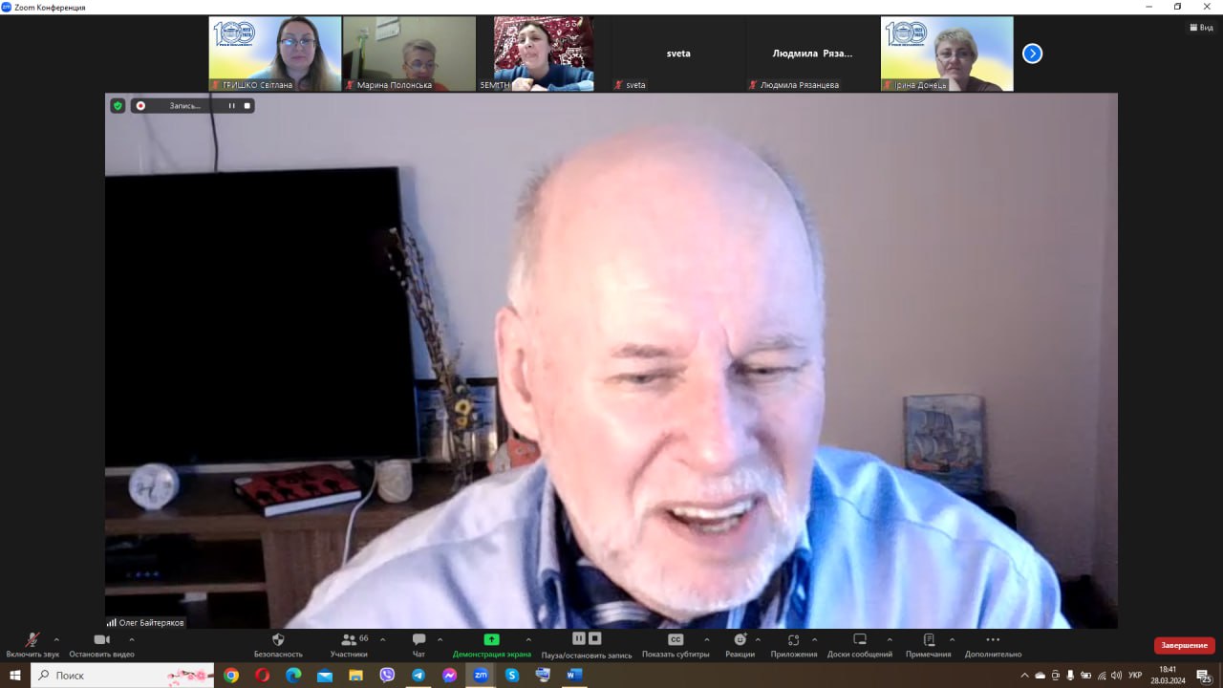Click the red Завершение end button
This screenshot has width=1223, height=688.
[x=1184, y=646]
